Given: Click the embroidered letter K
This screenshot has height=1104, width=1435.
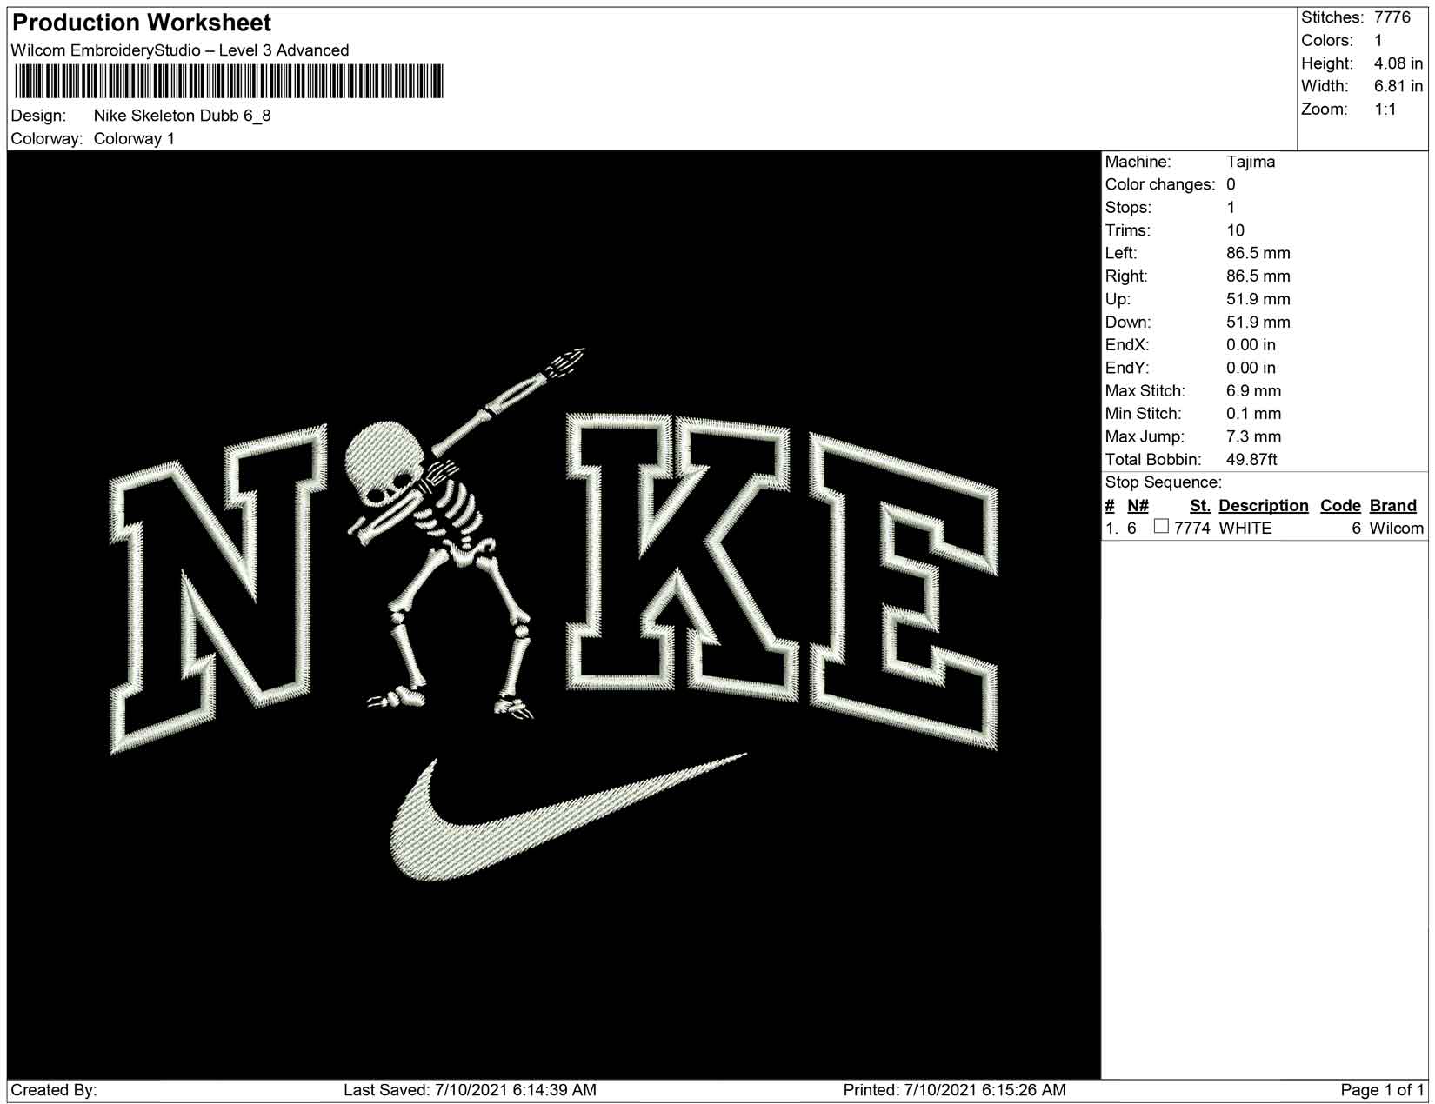Looking at the screenshot, I should point(683,556).
